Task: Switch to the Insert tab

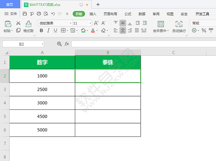Action: click(93, 14)
